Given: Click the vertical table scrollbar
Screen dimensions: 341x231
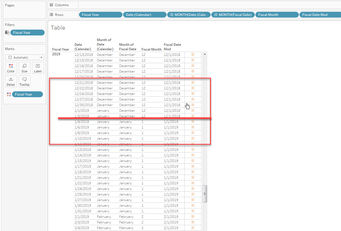Looking at the screenshot, I should pyautogui.click(x=205, y=194).
